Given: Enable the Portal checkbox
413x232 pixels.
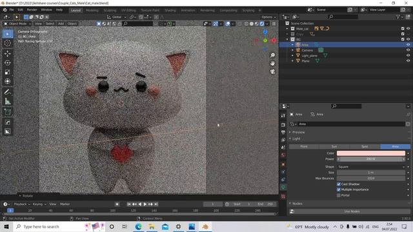Looking at the screenshot, I should tap(339, 195).
